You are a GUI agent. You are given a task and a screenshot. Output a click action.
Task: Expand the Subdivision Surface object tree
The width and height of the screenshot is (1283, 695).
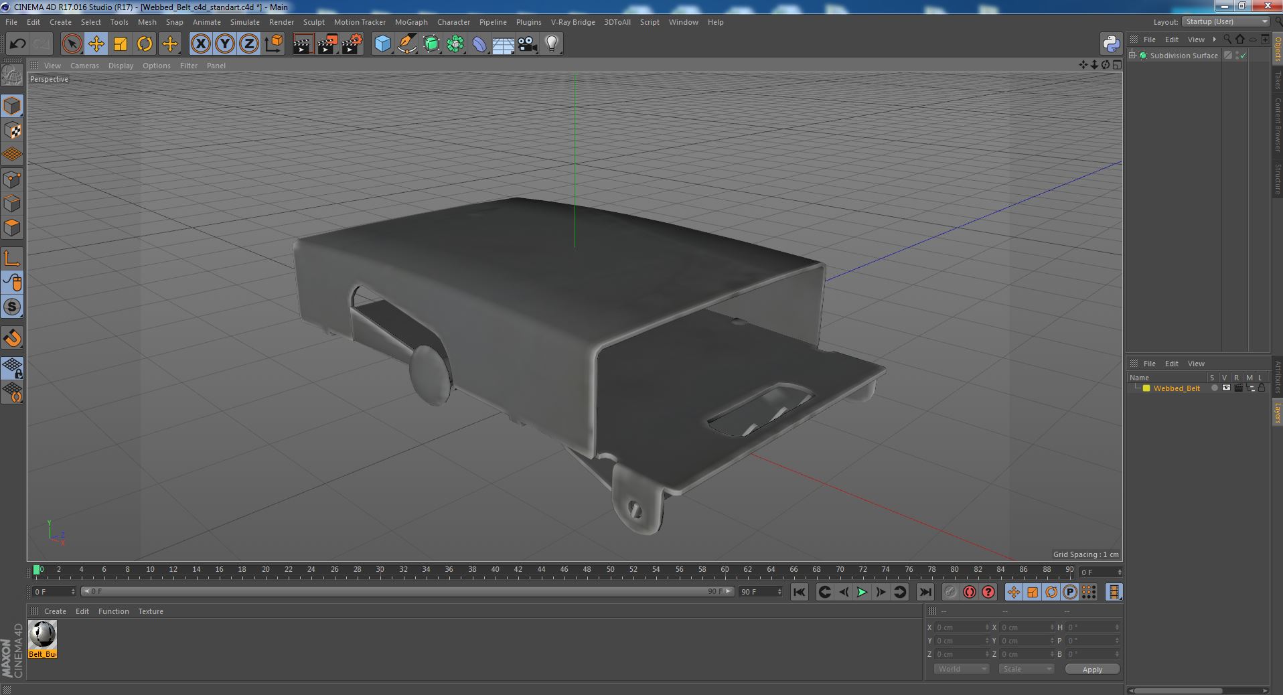1132,56
